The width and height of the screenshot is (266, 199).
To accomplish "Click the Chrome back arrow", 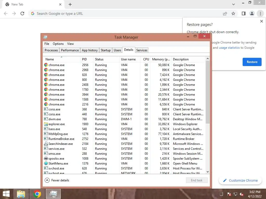I will (x=6, y=13).
